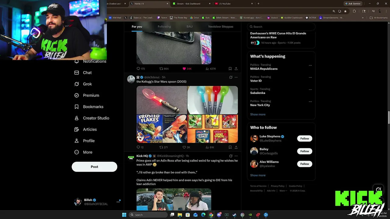Open the Articles icon in the sidebar
Image resolution: width=390 pixels, height=219 pixels.
[76, 129]
